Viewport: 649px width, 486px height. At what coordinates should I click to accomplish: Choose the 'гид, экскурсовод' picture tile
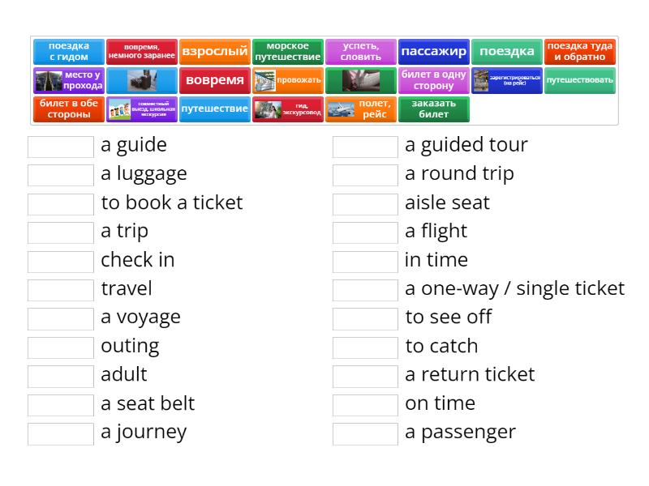point(288,109)
